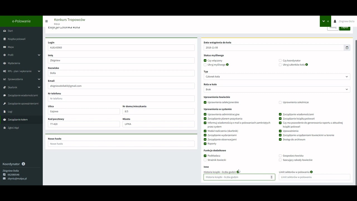Enable Uprawnienia sokolnicze checkbox
This screenshot has width=357, height=201.
point(280,102)
